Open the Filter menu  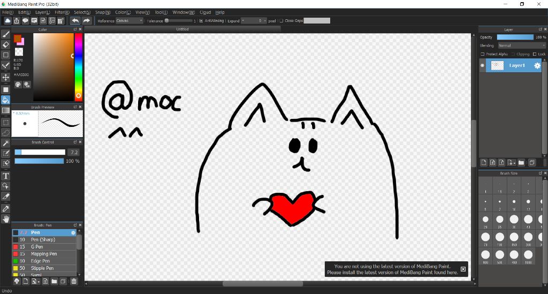62,12
